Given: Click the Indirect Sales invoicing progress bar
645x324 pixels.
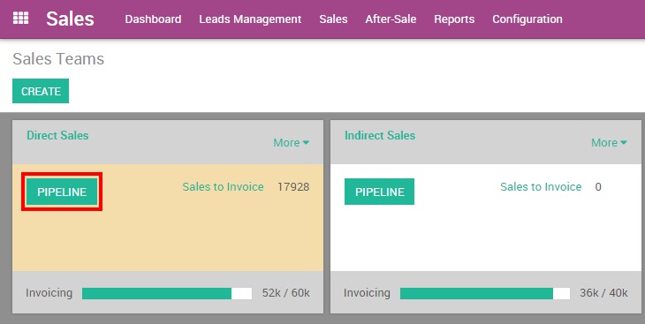Looking at the screenshot, I should point(485,293).
